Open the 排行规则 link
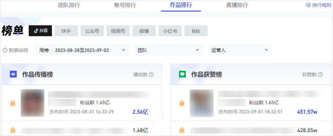 click(x=321, y=5)
